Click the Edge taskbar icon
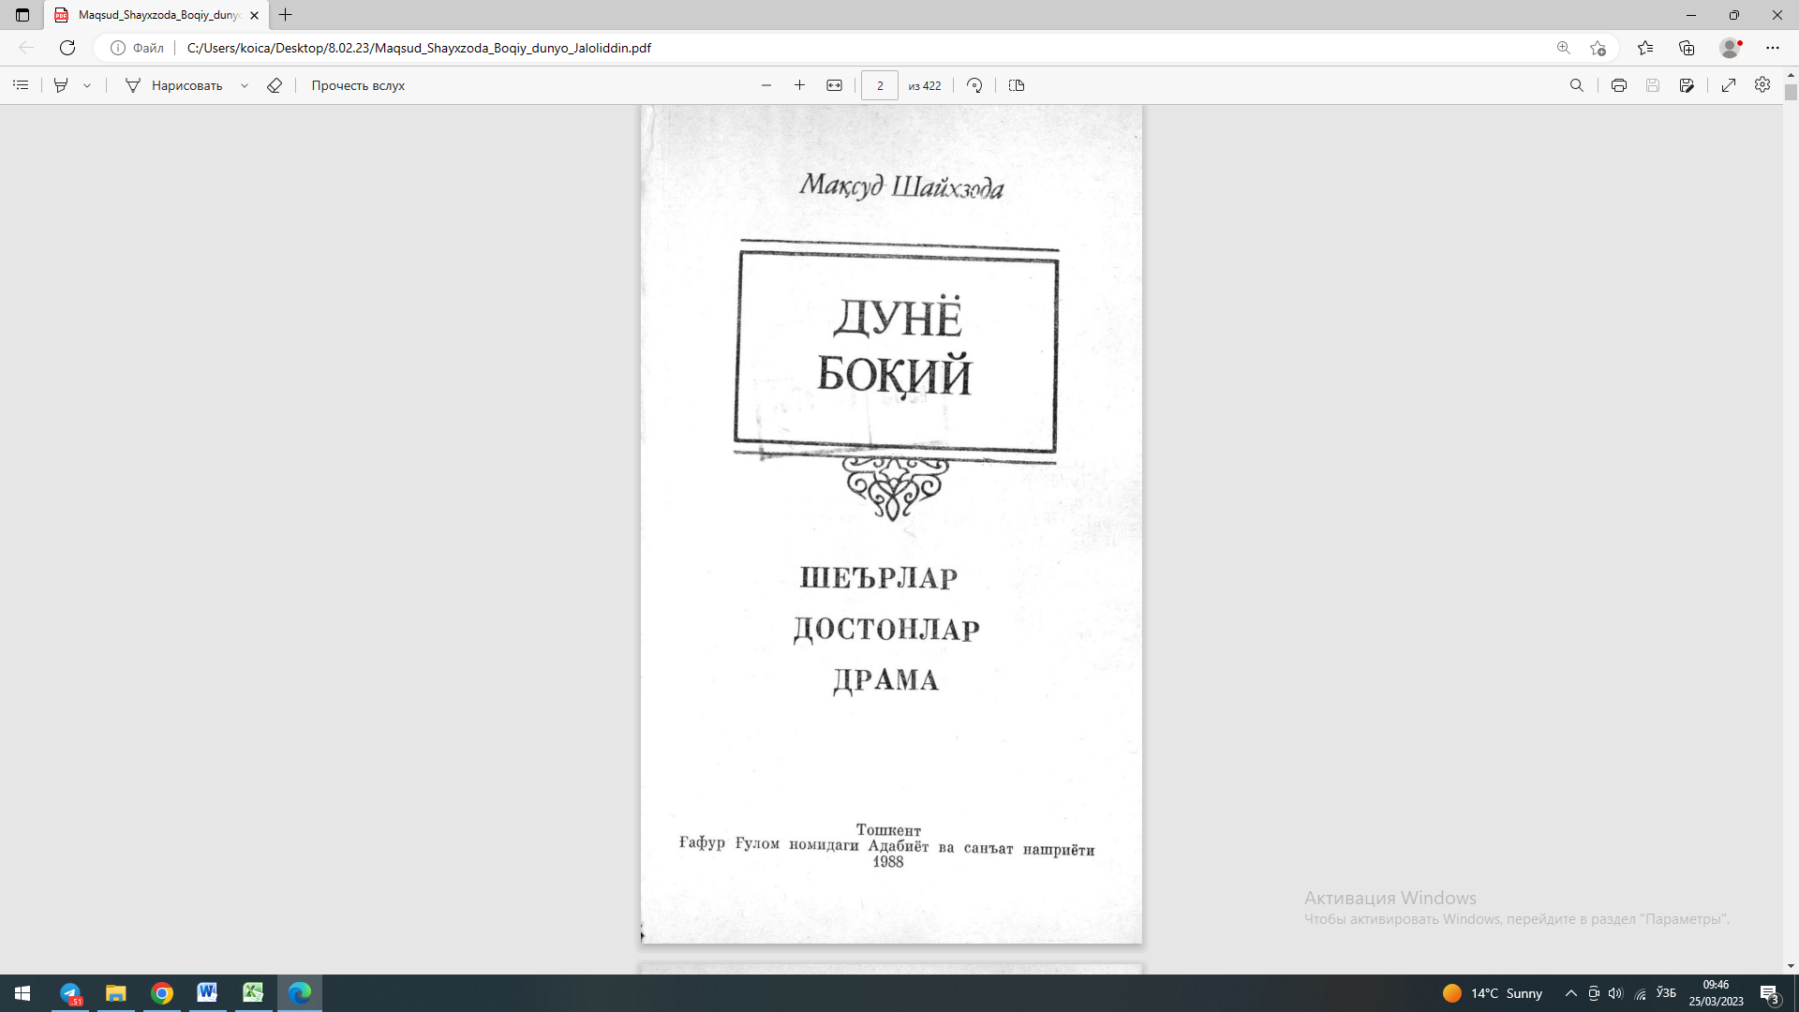 [300, 993]
